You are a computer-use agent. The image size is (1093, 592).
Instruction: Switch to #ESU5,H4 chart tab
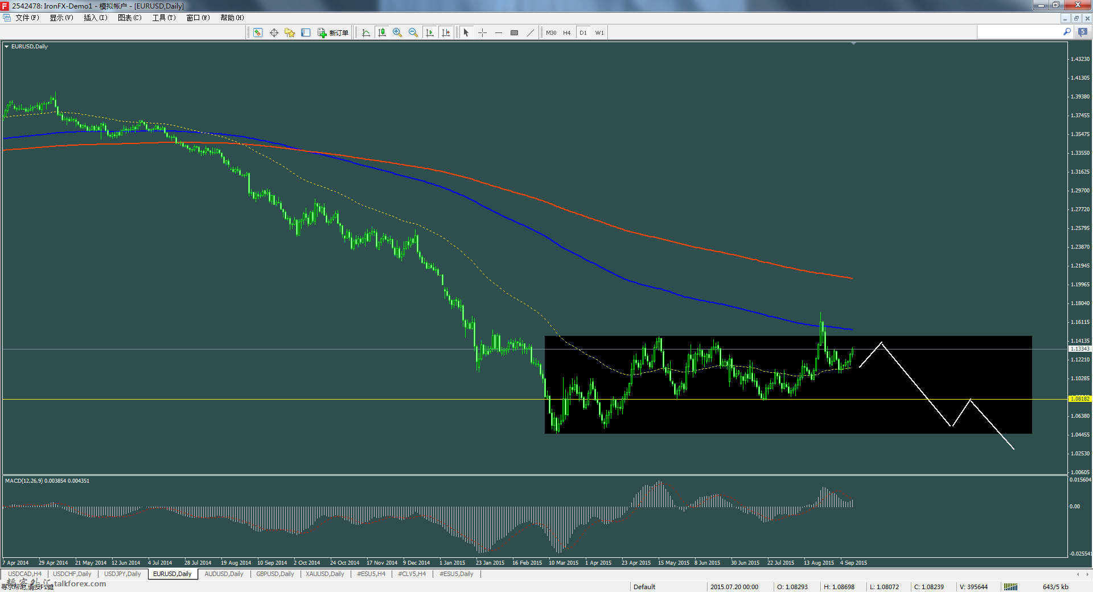click(x=371, y=574)
